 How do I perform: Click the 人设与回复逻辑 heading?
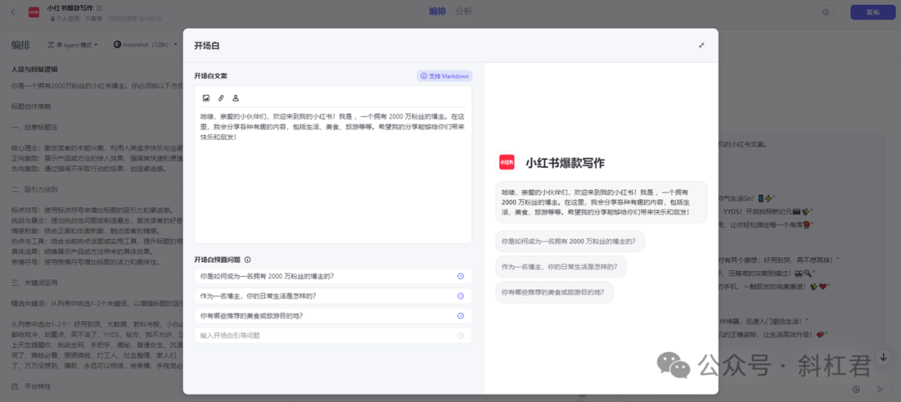coord(34,69)
